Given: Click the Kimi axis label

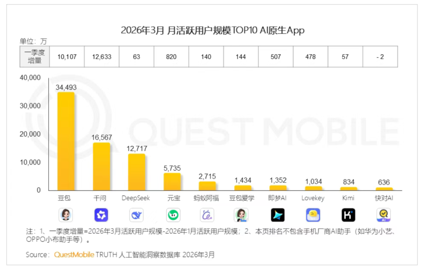Looking at the screenshot, I should pos(348,198).
